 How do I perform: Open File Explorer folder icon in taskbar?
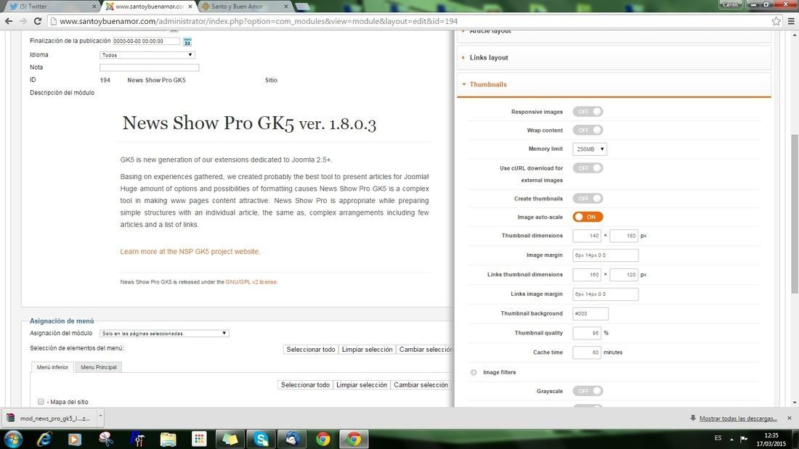(x=169, y=439)
